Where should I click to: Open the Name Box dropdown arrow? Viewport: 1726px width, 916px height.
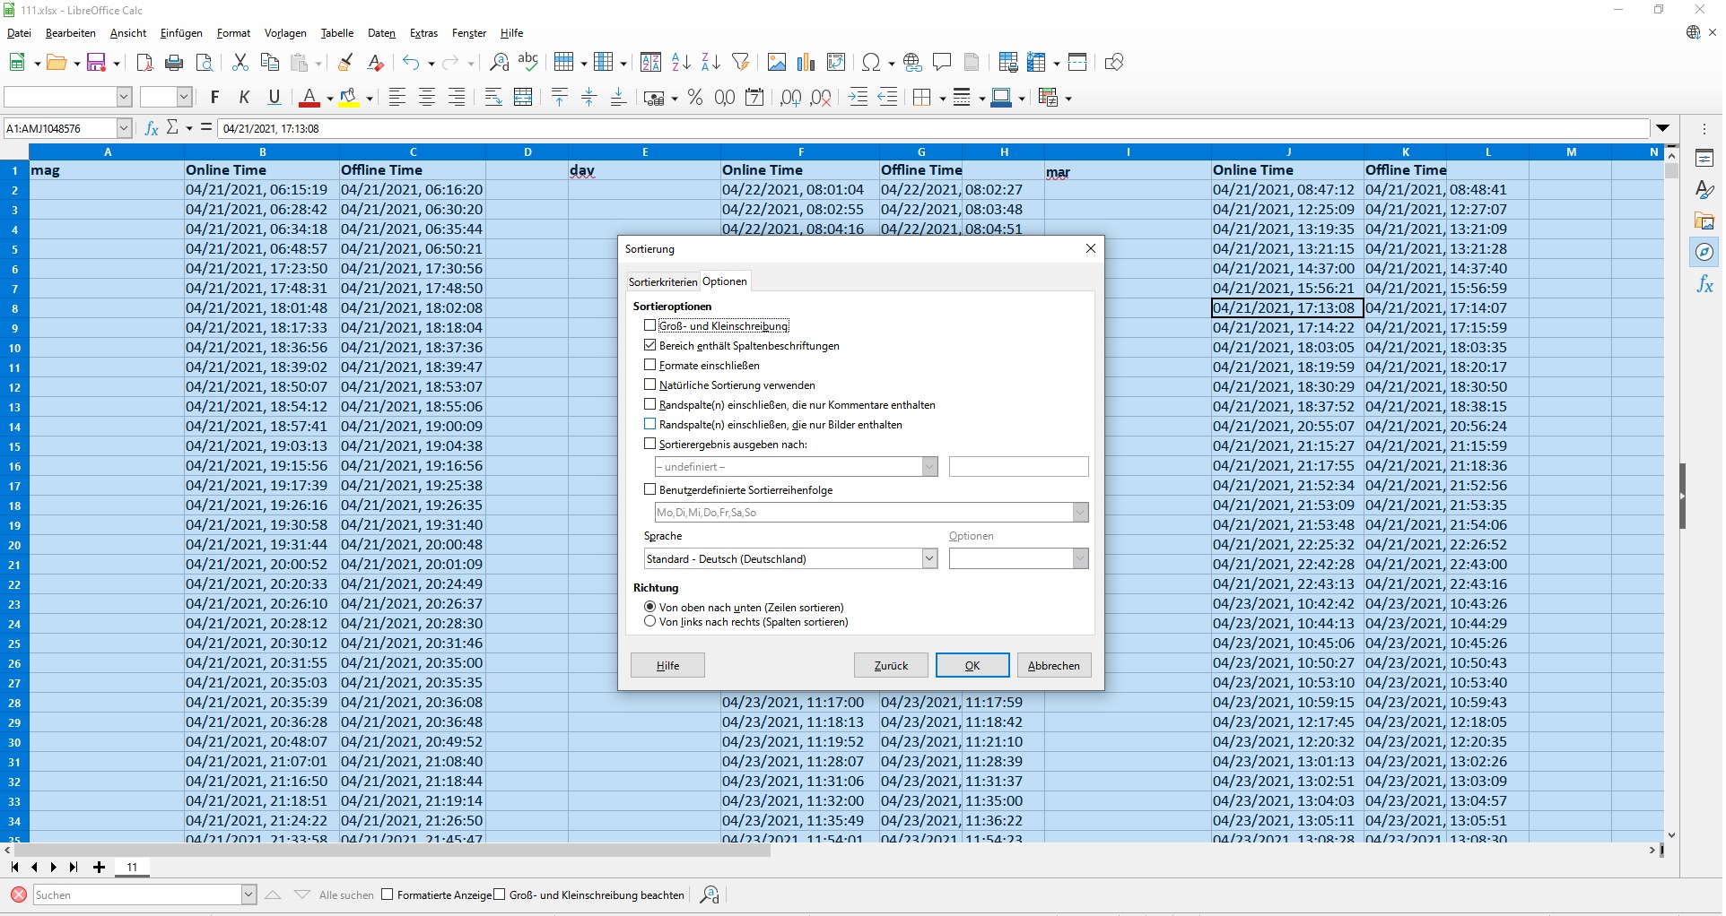point(125,128)
